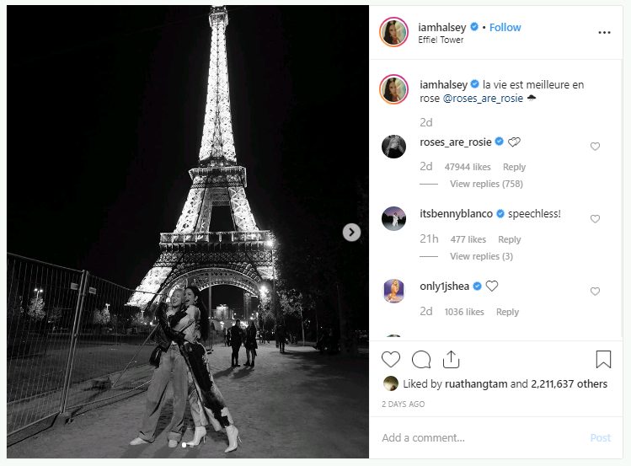The width and height of the screenshot is (631, 466).
Task: Click the share post icon
Action: coord(451,360)
